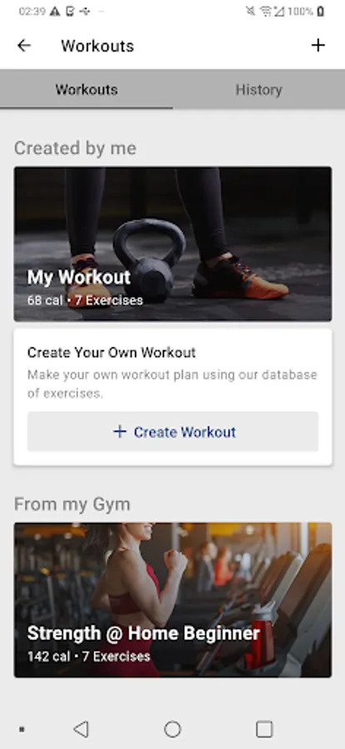345x749 pixels.
Task: Open the Strength @ Home Beginner workout
Action: (173, 600)
